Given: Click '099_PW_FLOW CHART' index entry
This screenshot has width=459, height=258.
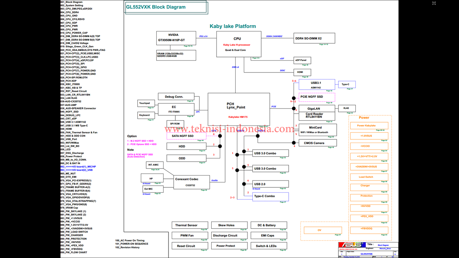Looking at the screenshot, I should [74, 252].
